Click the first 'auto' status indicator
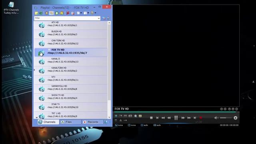The height and width of the screenshot is (144, 256). tap(144, 125)
